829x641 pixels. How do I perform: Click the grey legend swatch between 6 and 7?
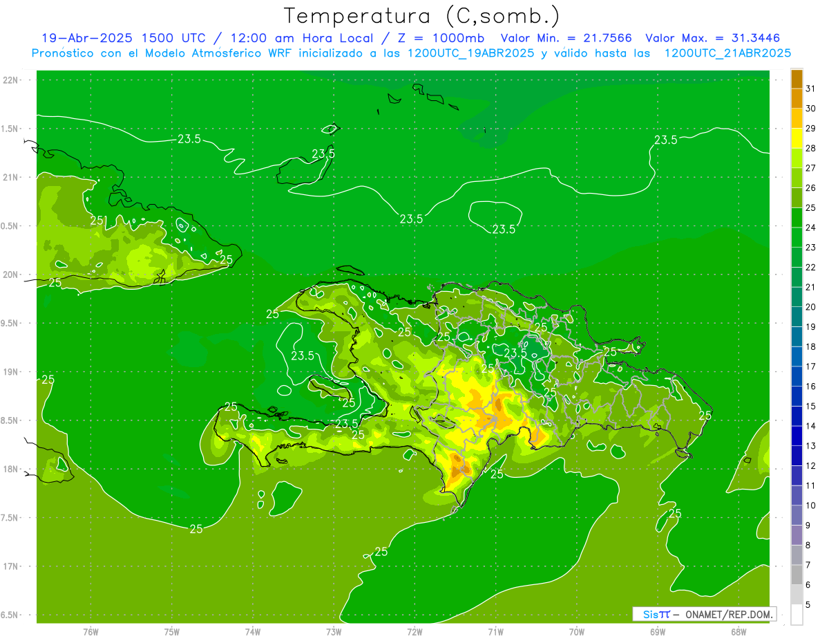click(797, 575)
